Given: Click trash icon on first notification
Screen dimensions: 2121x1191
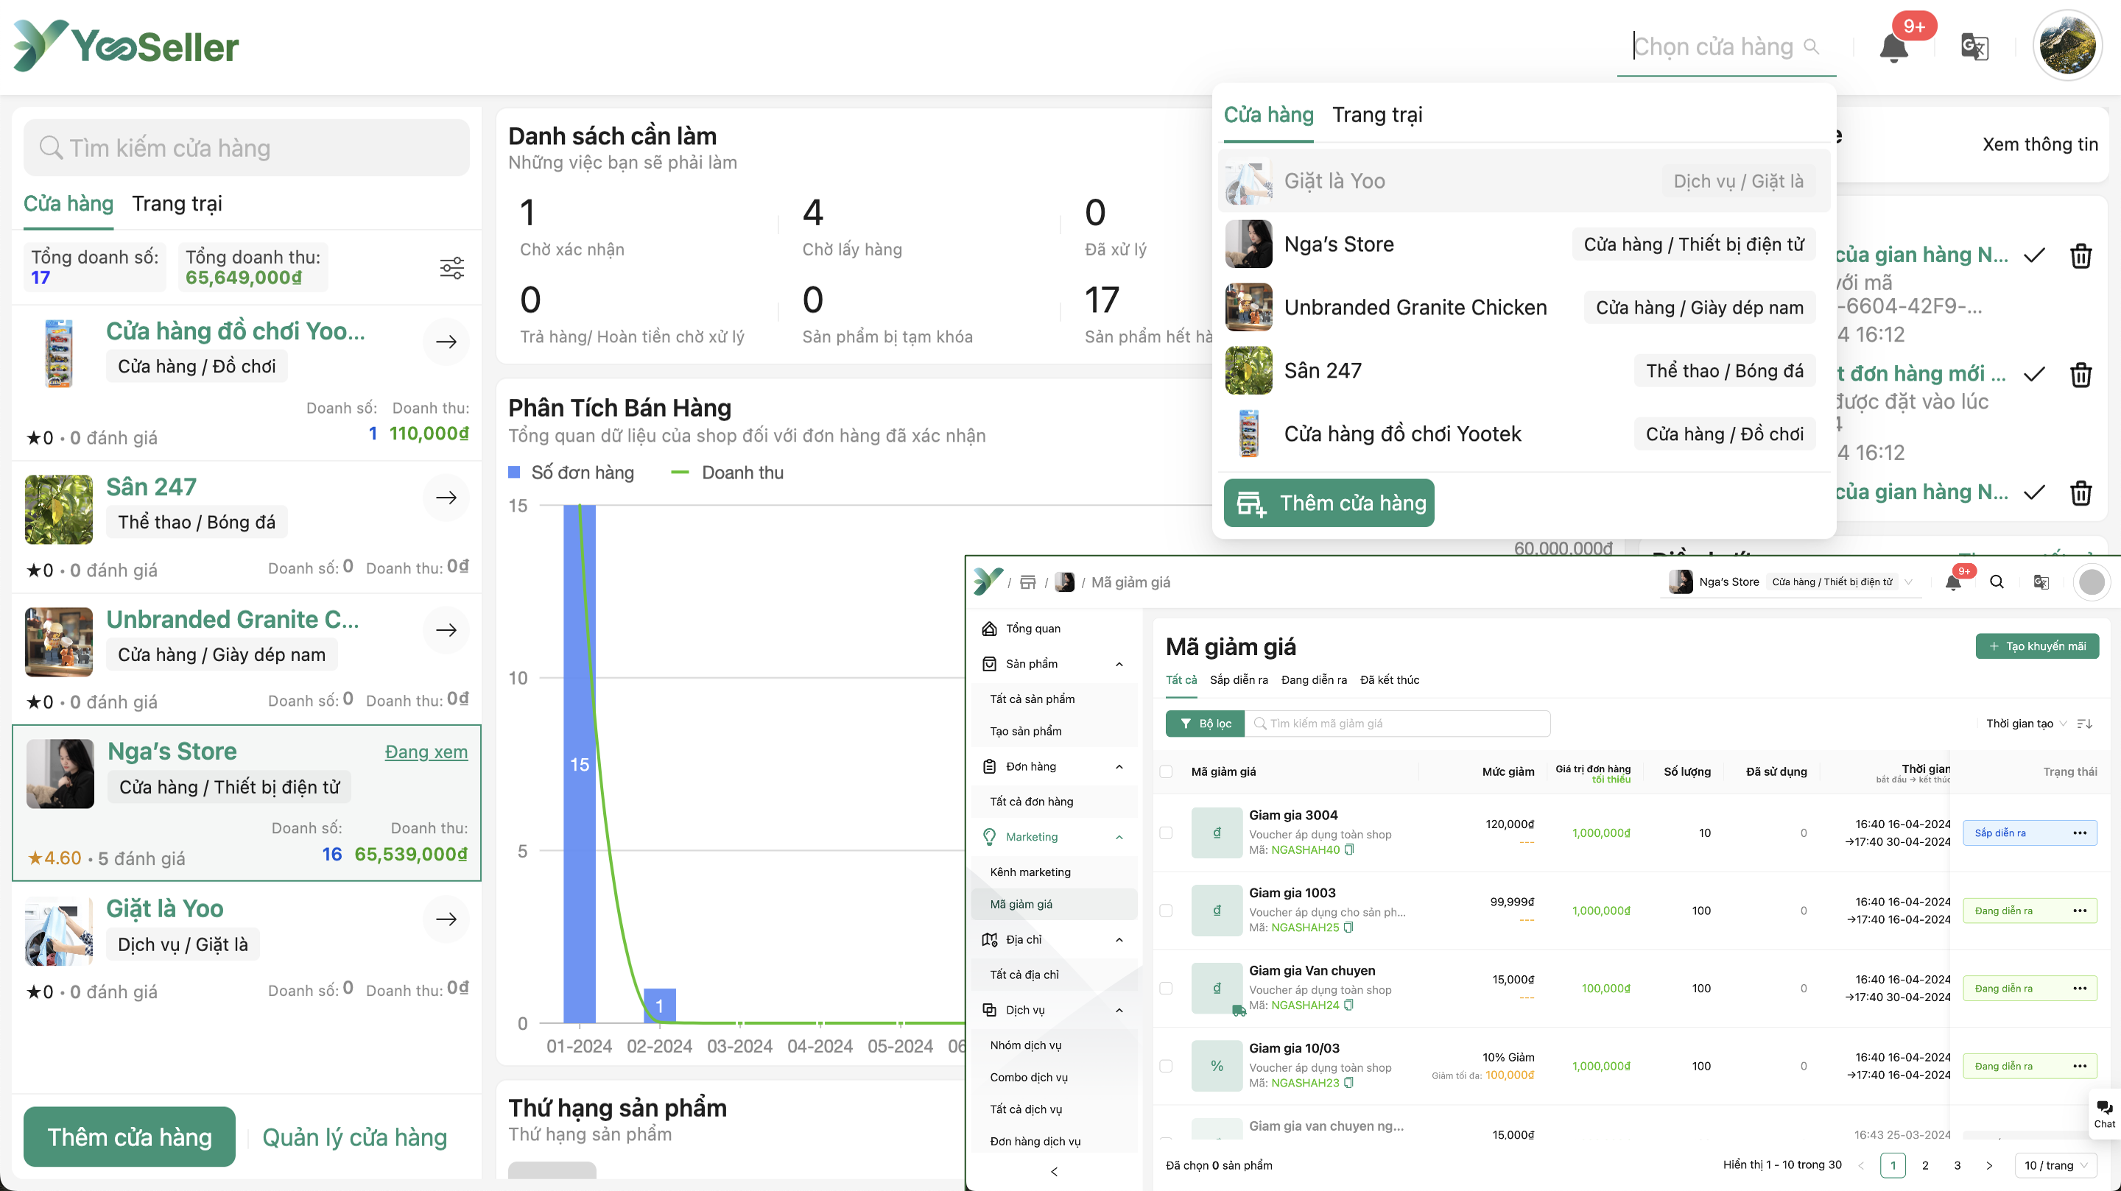Looking at the screenshot, I should 2080,256.
